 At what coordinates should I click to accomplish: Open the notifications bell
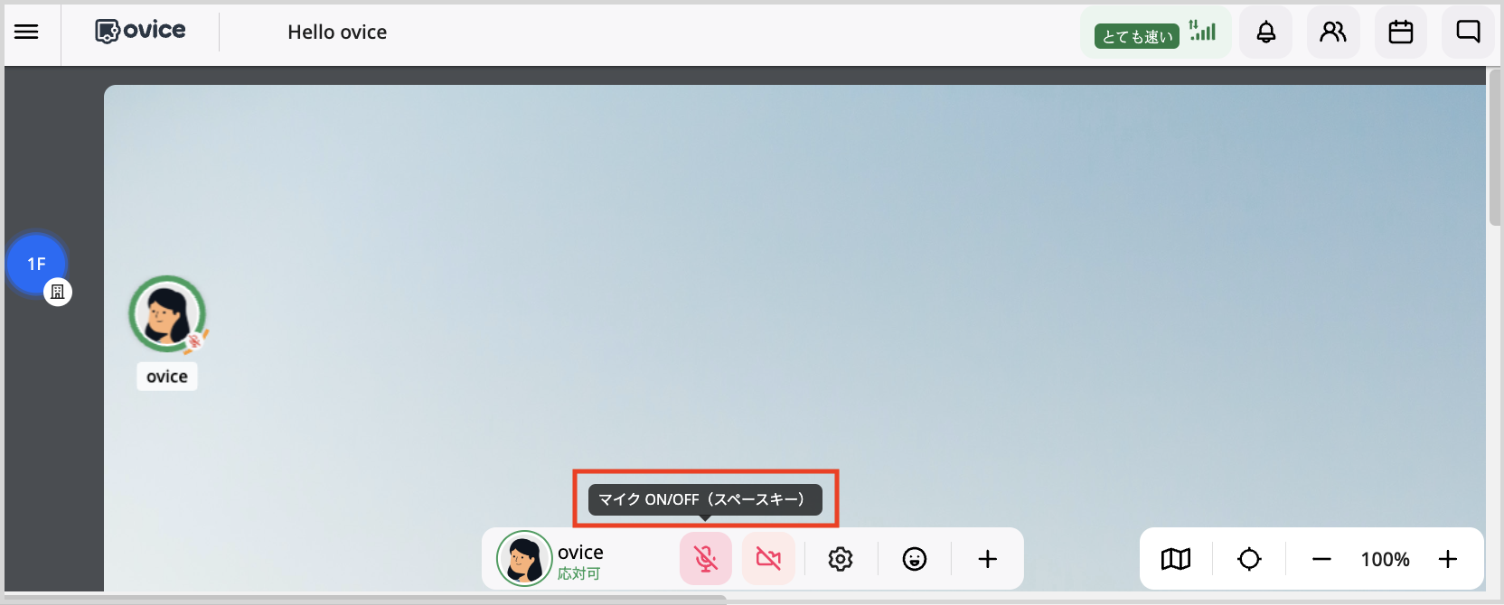click(1265, 33)
